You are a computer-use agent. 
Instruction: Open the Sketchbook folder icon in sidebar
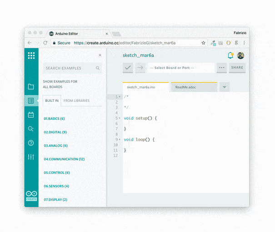coord(31,86)
